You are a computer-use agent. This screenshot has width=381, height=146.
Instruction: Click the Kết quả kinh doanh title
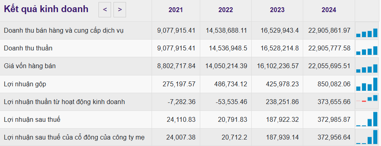46,9
